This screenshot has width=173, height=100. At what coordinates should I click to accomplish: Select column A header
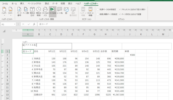28,34
